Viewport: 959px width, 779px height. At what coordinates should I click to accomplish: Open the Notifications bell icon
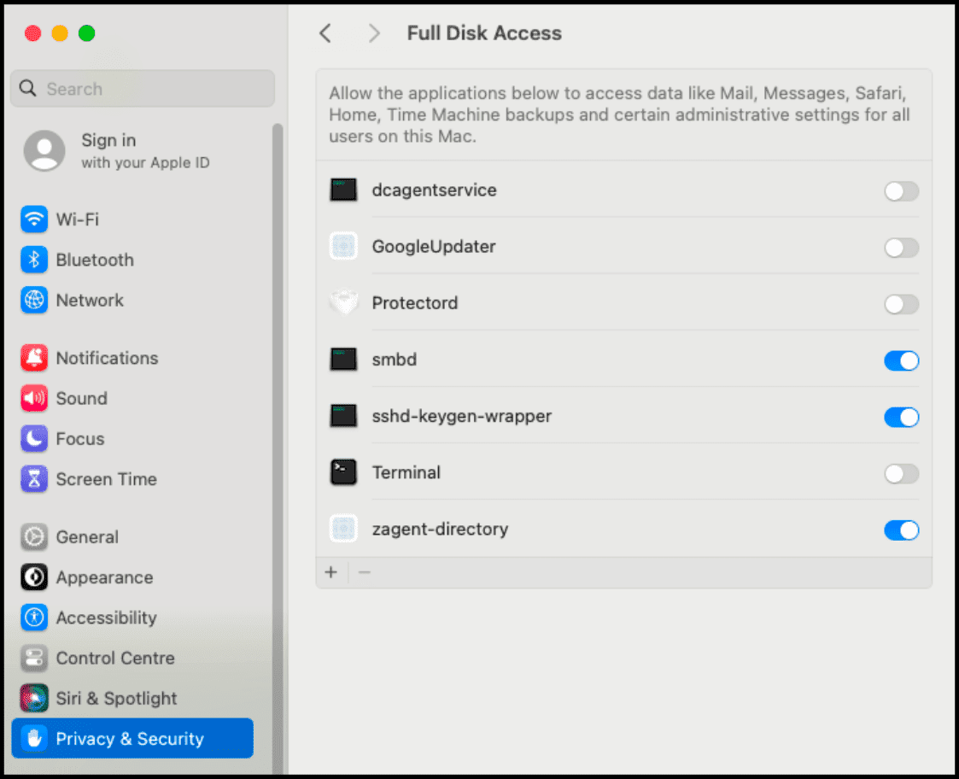click(34, 358)
